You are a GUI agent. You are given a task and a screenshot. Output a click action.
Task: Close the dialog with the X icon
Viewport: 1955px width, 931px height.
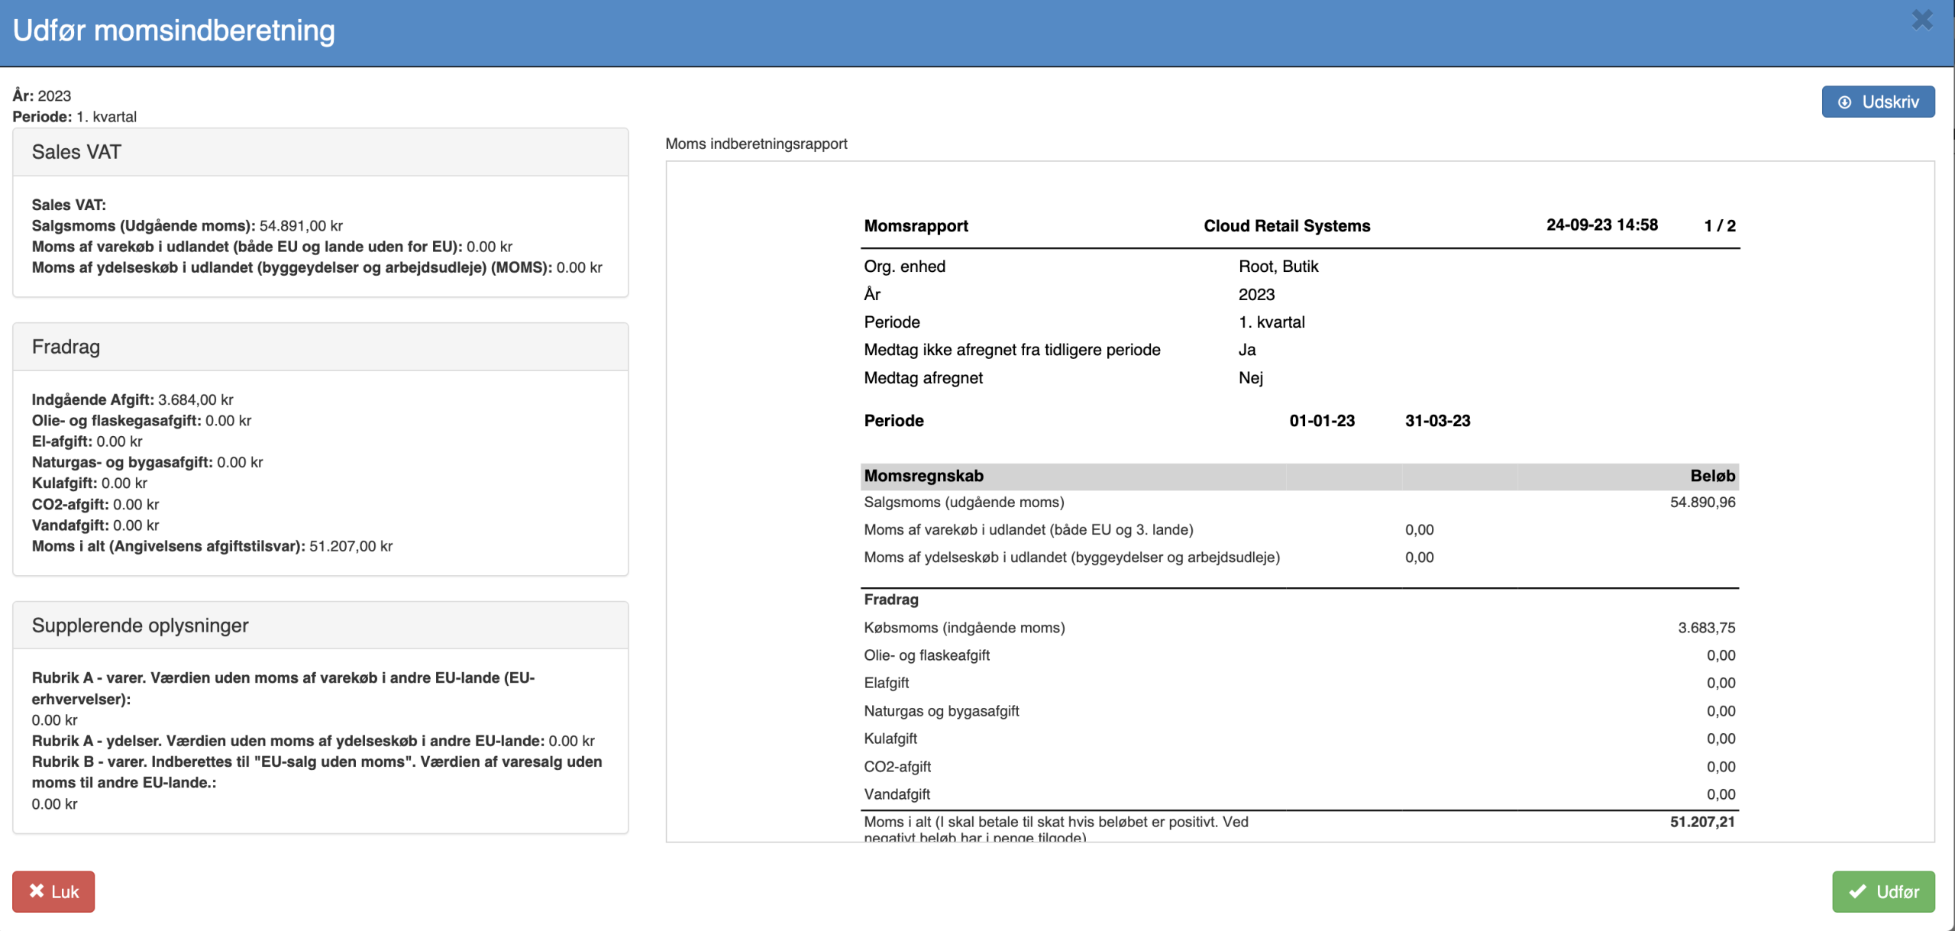[1922, 20]
